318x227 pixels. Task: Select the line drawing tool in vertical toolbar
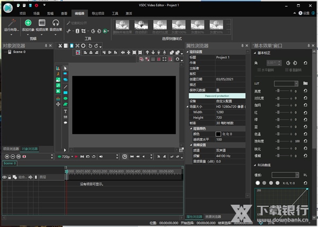tap(66, 86)
